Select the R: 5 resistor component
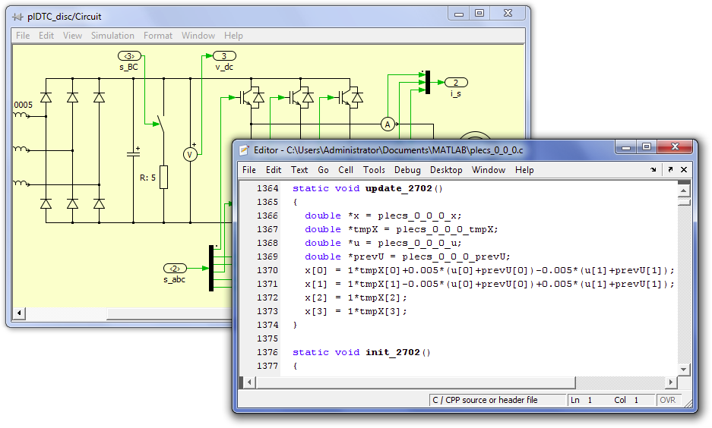This screenshot has height=428, width=712. pos(163,178)
